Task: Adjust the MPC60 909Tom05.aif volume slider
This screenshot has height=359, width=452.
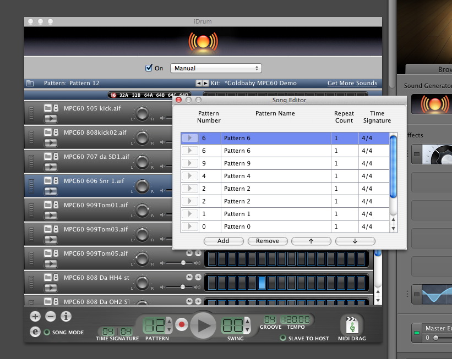Action: coord(183,263)
